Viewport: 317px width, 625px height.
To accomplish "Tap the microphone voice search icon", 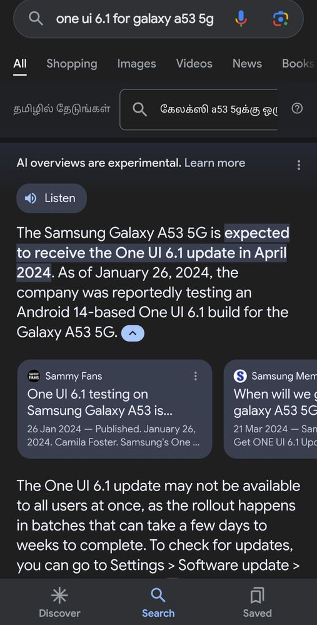I will [x=241, y=19].
